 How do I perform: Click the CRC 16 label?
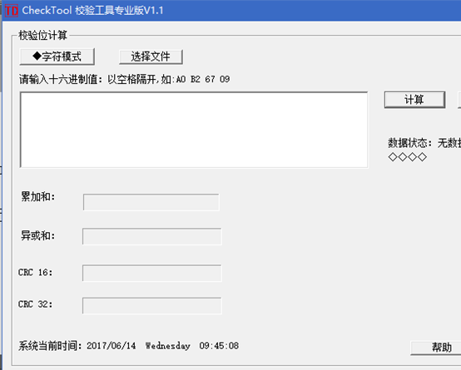[35, 273]
